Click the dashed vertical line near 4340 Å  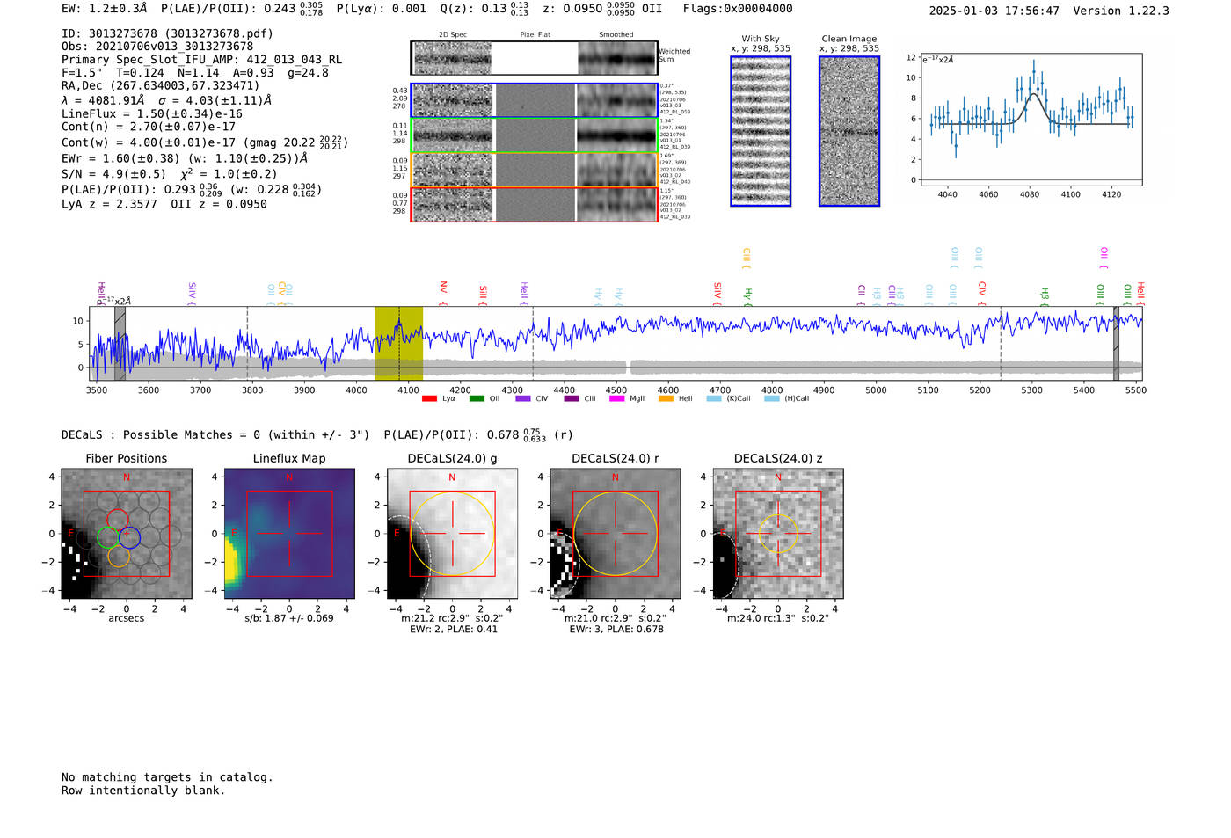click(x=533, y=343)
